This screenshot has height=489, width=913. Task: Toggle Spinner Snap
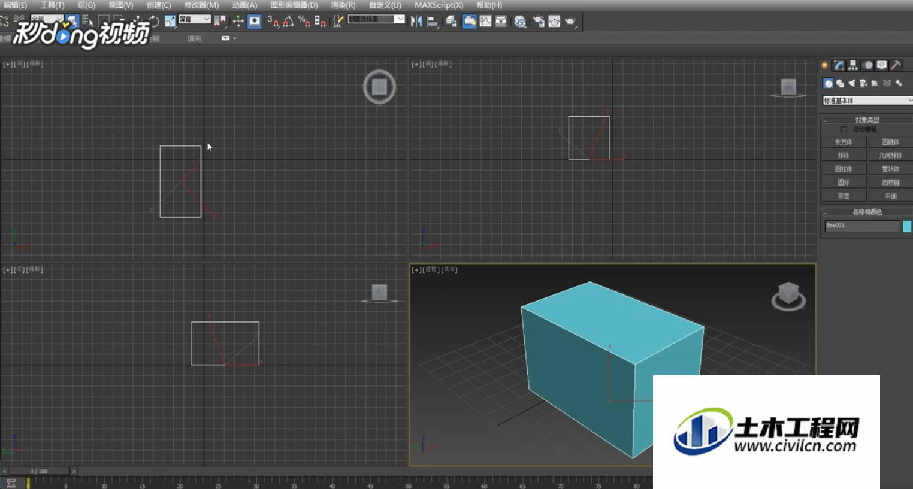(x=320, y=22)
